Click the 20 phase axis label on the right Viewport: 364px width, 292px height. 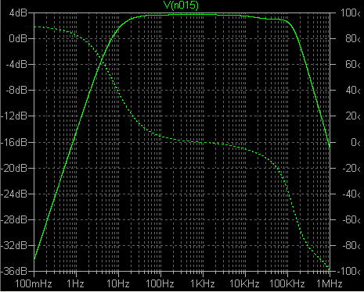353,116
